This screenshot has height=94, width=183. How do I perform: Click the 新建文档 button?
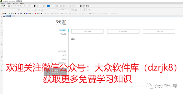(87, 31)
